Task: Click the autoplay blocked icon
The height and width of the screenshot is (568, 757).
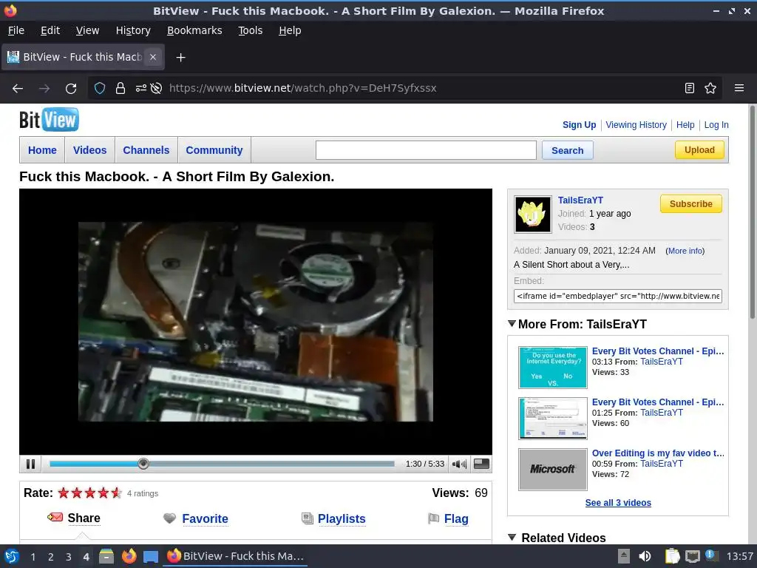Action: pos(156,88)
